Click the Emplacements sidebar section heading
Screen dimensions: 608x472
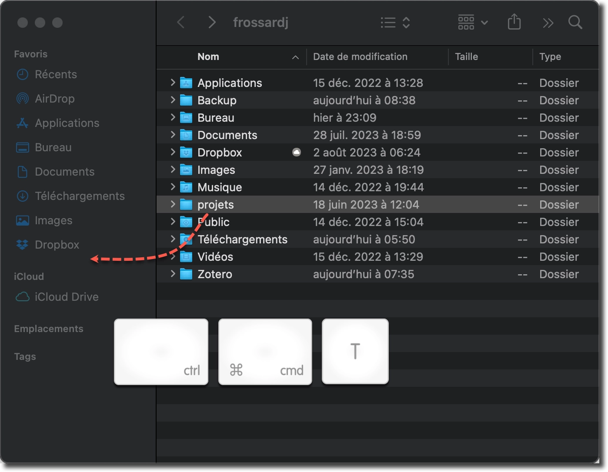[49, 329]
